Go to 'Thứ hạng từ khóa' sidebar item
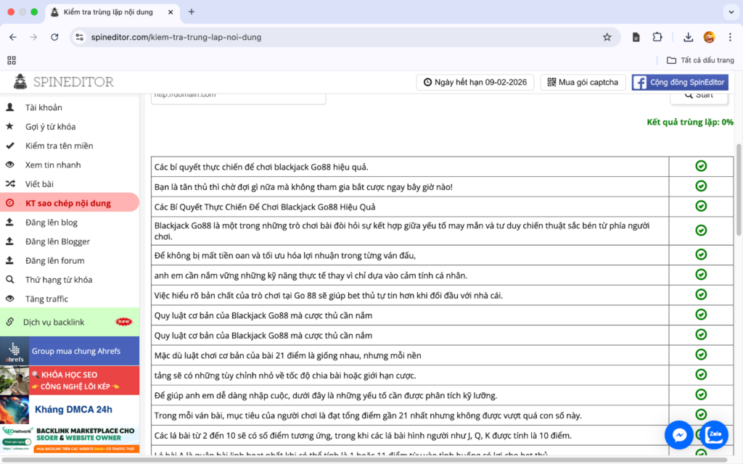The width and height of the screenshot is (743, 464). point(59,280)
